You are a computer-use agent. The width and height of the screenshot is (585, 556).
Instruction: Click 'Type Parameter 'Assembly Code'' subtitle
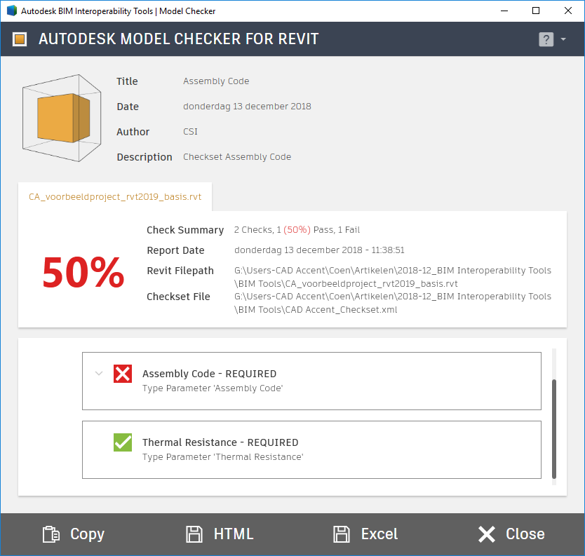[213, 388]
